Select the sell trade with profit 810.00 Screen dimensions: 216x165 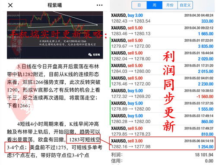click(x=162, y=131)
